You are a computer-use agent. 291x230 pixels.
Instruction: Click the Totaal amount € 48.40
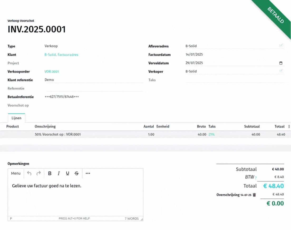273,186
